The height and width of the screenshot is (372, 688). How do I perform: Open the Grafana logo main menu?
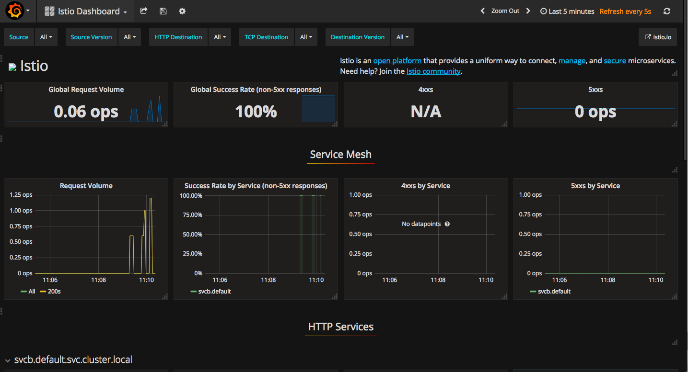tap(18, 11)
